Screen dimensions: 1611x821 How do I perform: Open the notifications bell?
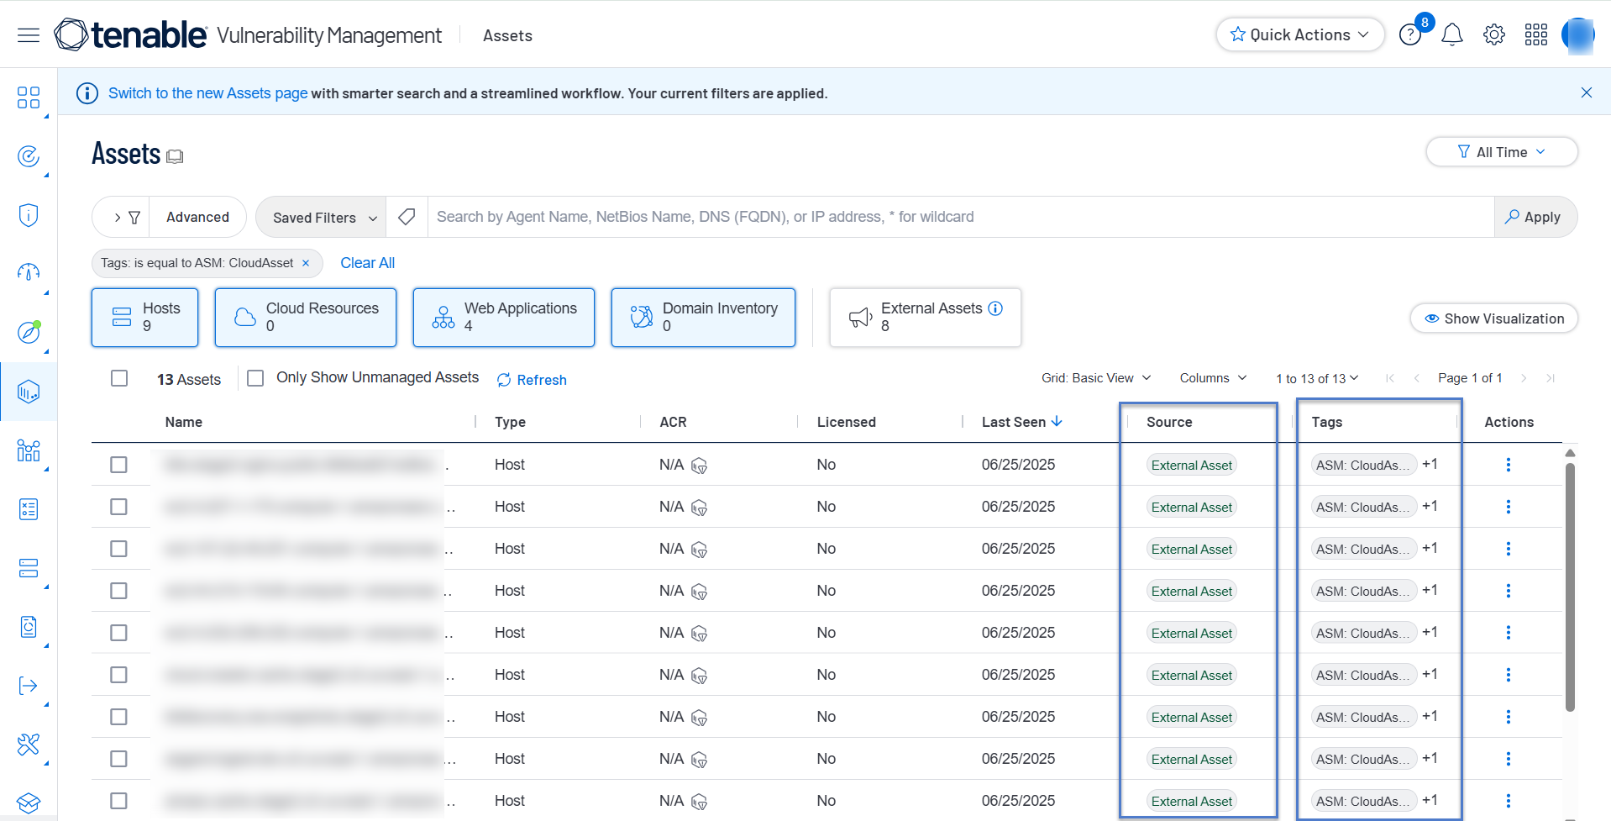pos(1452,34)
